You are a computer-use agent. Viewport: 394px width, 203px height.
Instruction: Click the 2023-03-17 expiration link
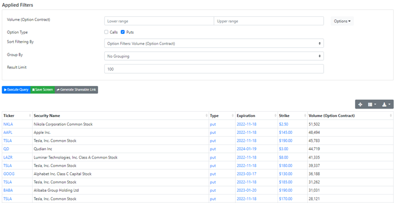pos(247,174)
